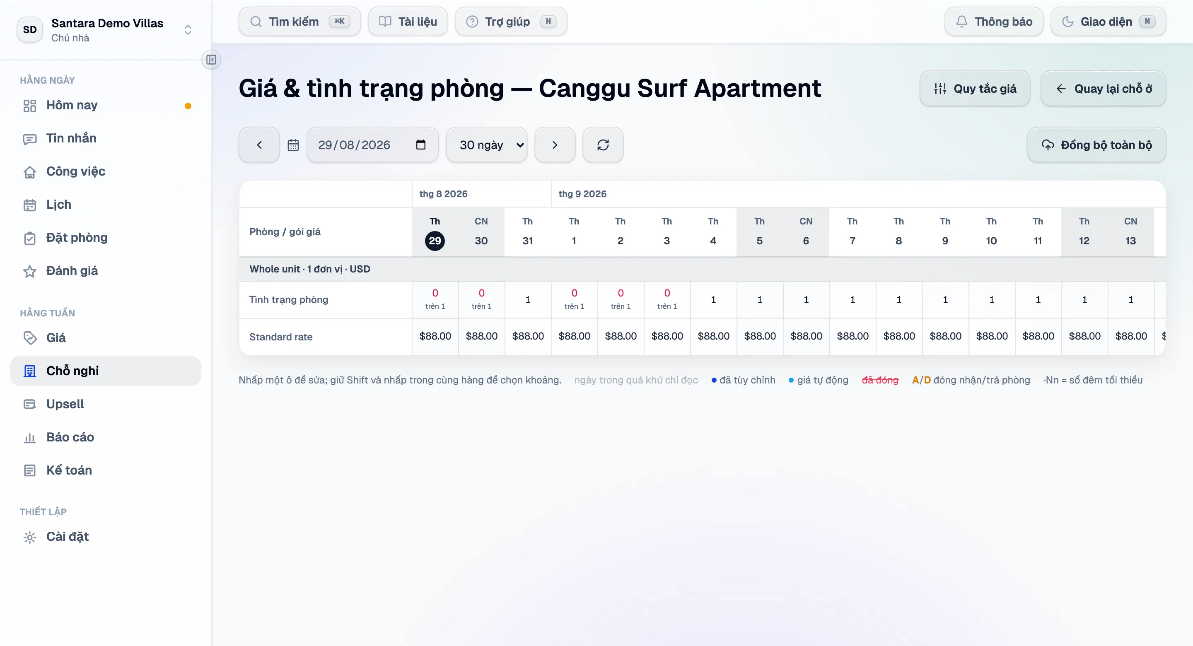The image size is (1193, 646).
Task: Open Tin nhắn messages
Action: [x=106, y=138]
